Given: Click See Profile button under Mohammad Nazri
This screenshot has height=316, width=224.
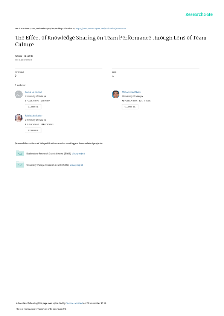Looking at the screenshot, I should (130, 107).
